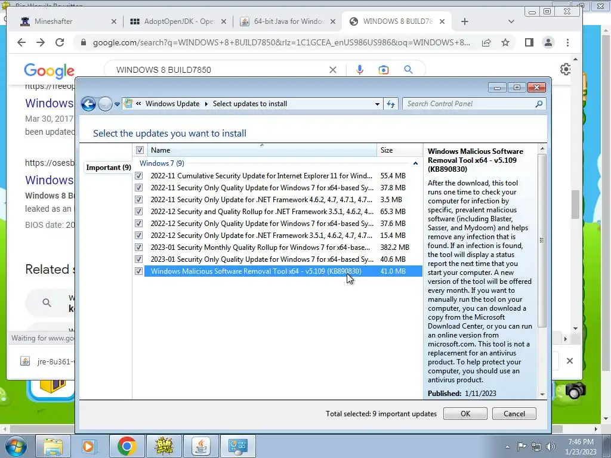Open the Windows Start button

click(x=16, y=446)
